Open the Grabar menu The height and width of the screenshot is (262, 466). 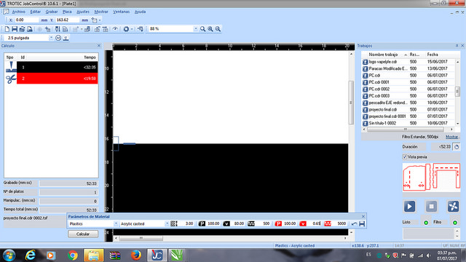pos(52,12)
